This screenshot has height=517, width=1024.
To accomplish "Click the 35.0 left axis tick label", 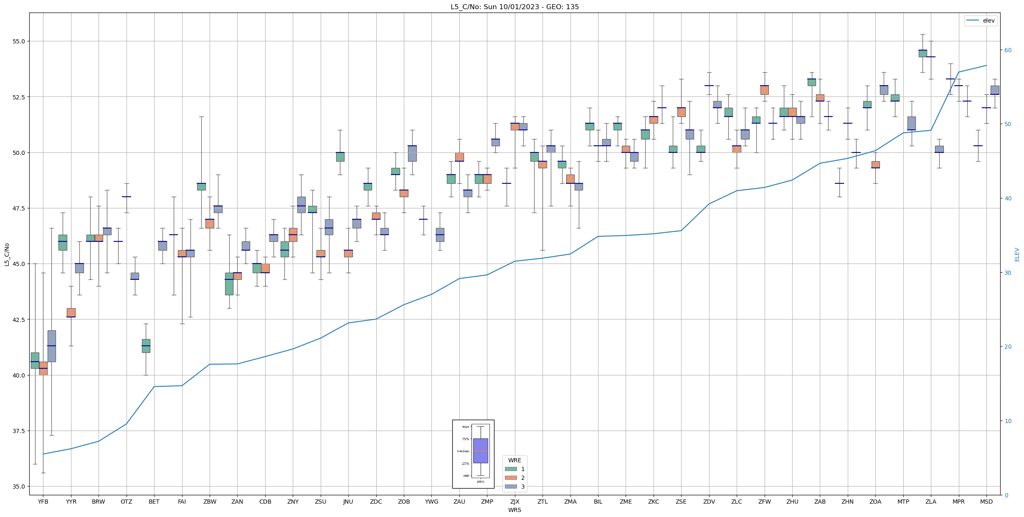I will click(x=19, y=487).
